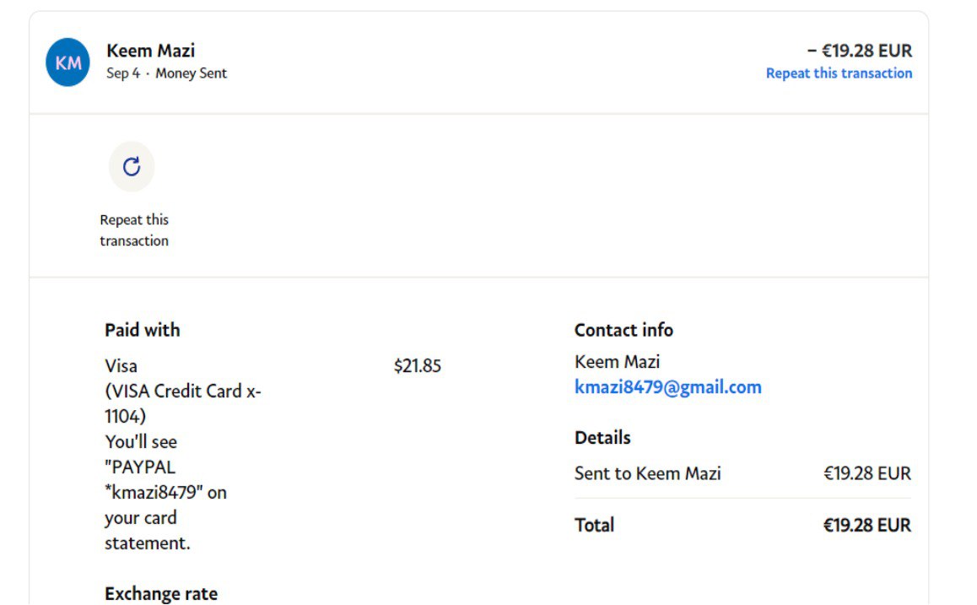Click the Sep 4 Money Sent subtitle
The image size is (977, 605).
[x=166, y=73]
